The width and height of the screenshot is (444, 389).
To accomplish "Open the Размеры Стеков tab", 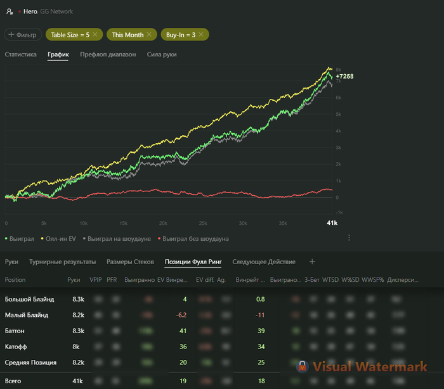I will (x=130, y=262).
